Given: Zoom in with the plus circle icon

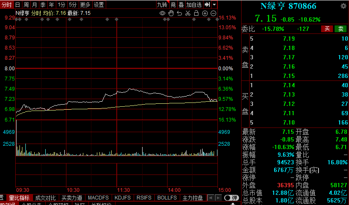Looking at the screenshot, I should 205,14.
